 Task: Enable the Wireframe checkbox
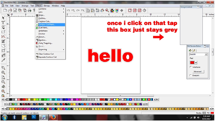tap(190, 67)
